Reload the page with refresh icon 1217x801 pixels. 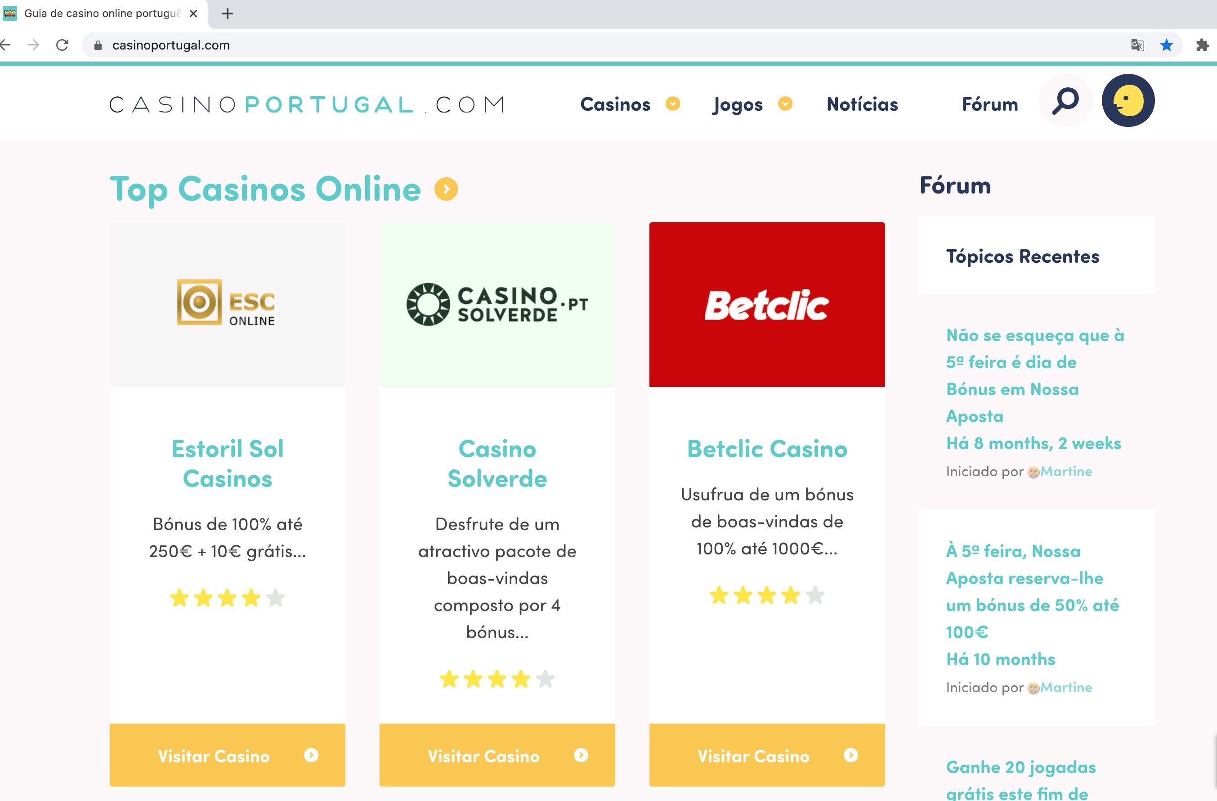63,45
